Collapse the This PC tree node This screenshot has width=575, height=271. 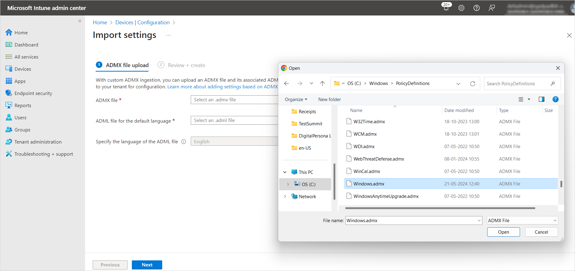(x=285, y=172)
